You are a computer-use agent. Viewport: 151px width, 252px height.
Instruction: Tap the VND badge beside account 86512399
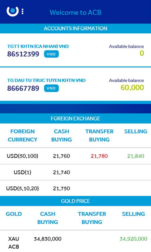point(51,54)
